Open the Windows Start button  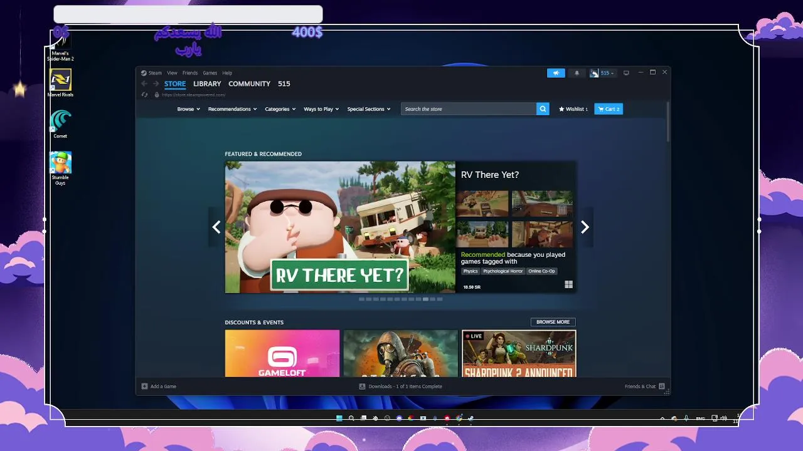click(x=339, y=418)
